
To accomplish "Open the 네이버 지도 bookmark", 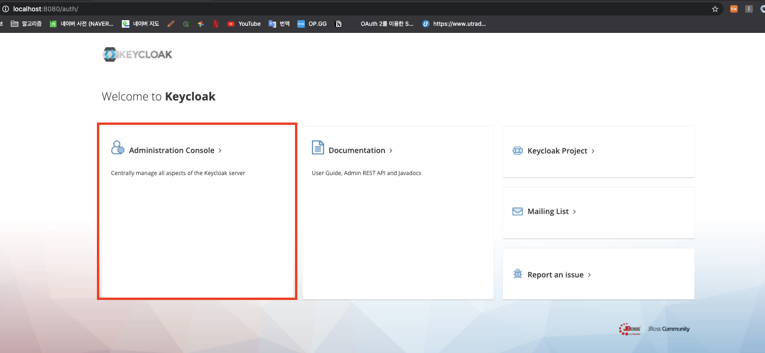I will tap(141, 24).
